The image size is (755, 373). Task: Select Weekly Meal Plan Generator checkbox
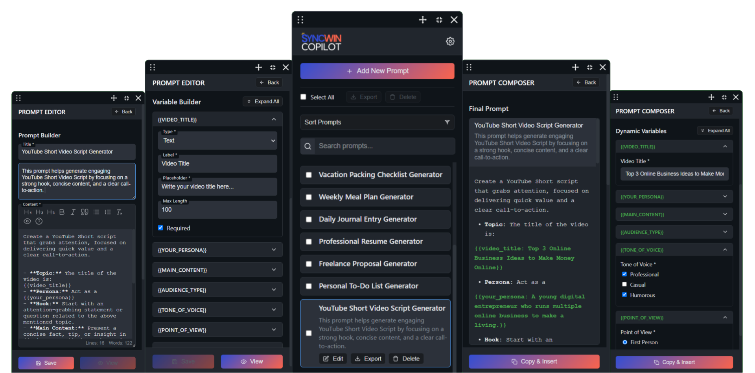tap(309, 197)
